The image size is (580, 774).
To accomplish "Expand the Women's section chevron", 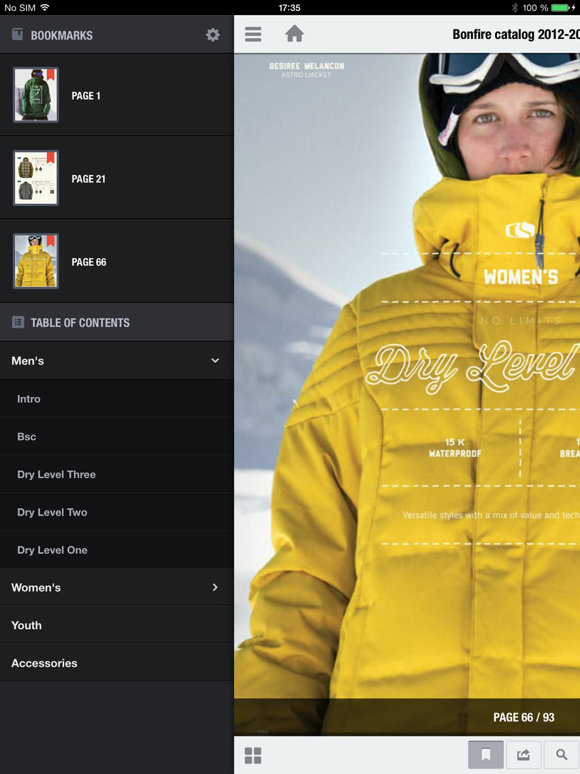I will tap(215, 587).
